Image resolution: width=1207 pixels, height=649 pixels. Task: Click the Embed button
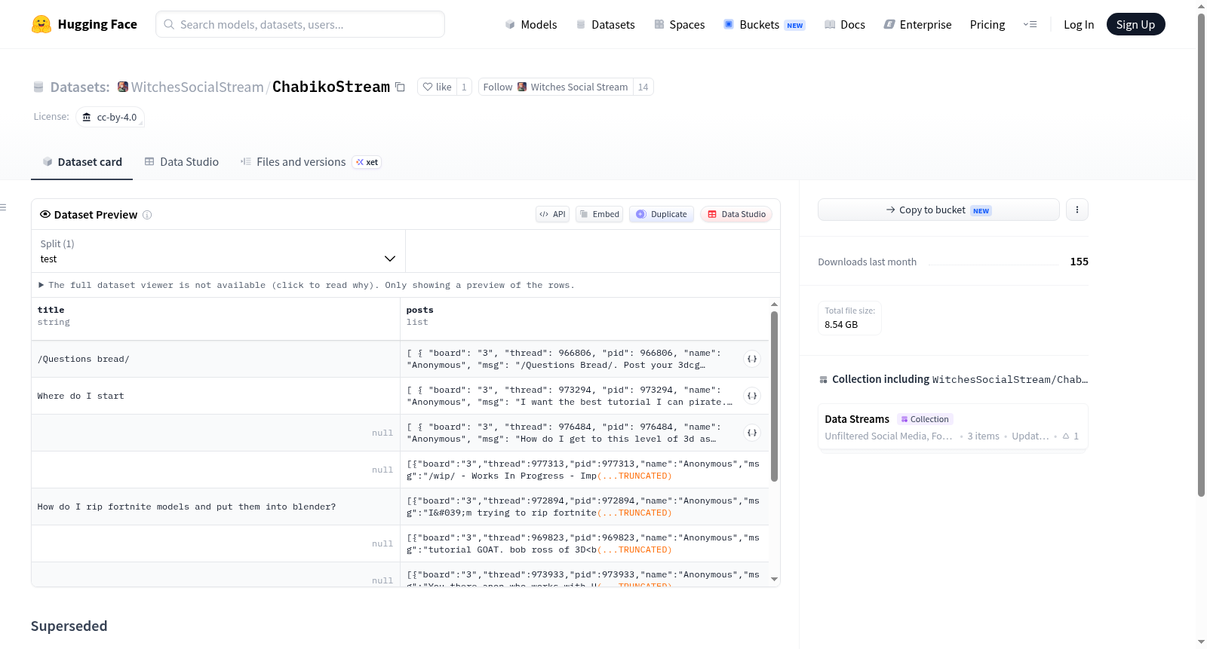point(600,214)
